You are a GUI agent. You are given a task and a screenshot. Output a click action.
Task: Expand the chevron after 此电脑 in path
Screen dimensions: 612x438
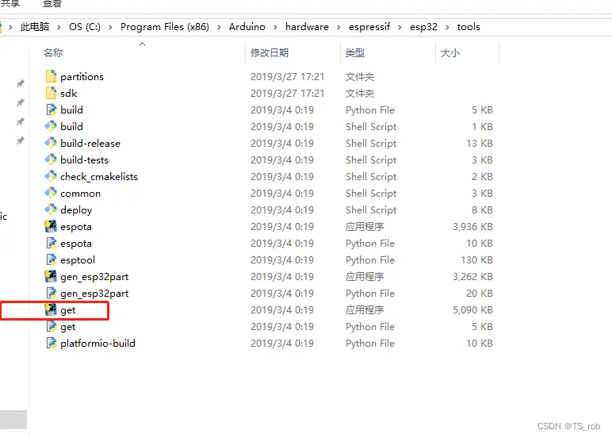click(59, 27)
